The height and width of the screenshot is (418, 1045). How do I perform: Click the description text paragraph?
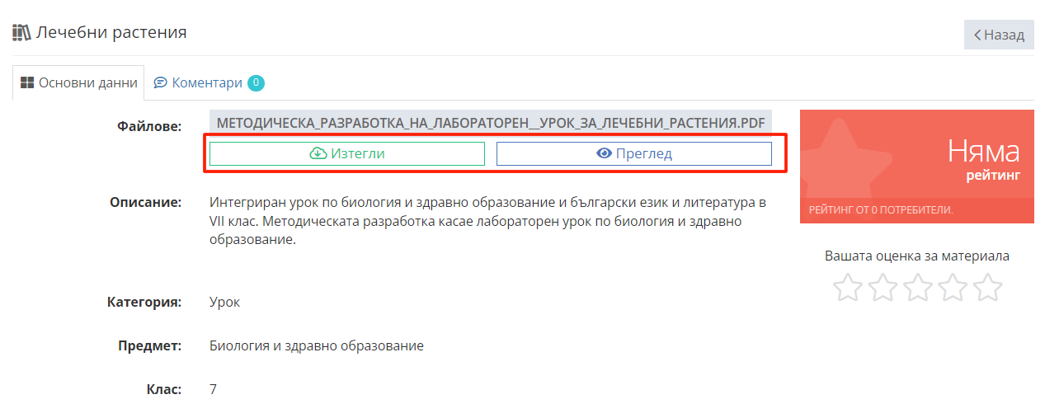point(488,221)
